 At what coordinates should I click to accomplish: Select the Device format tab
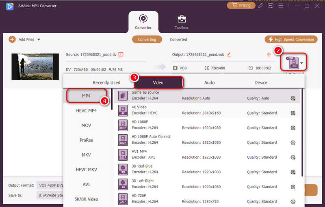[261, 82]
